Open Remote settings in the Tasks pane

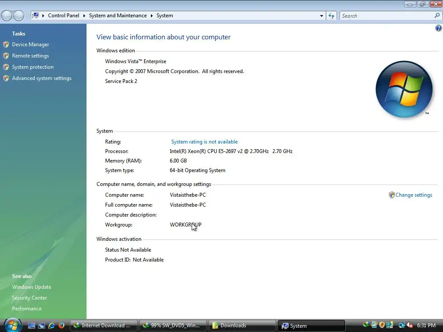(31, 56)
